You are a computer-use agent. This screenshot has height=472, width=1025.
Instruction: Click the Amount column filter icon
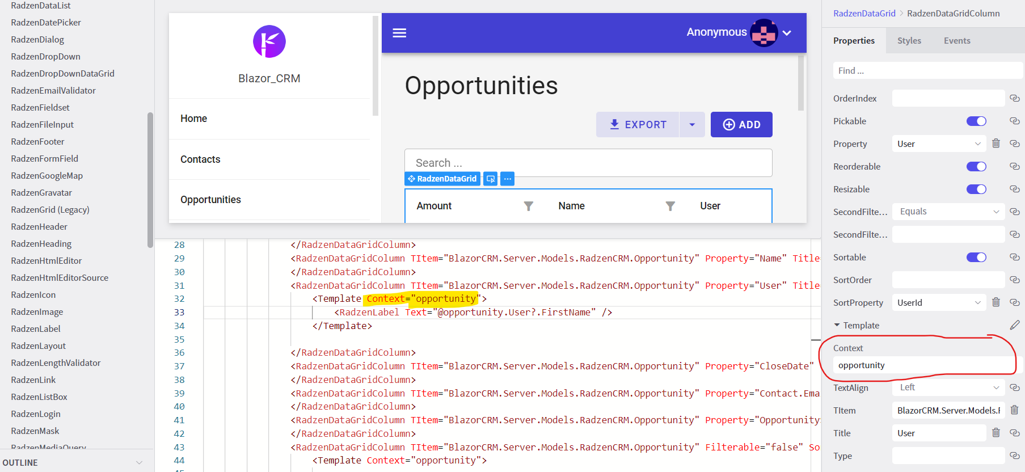pos(528,206)
